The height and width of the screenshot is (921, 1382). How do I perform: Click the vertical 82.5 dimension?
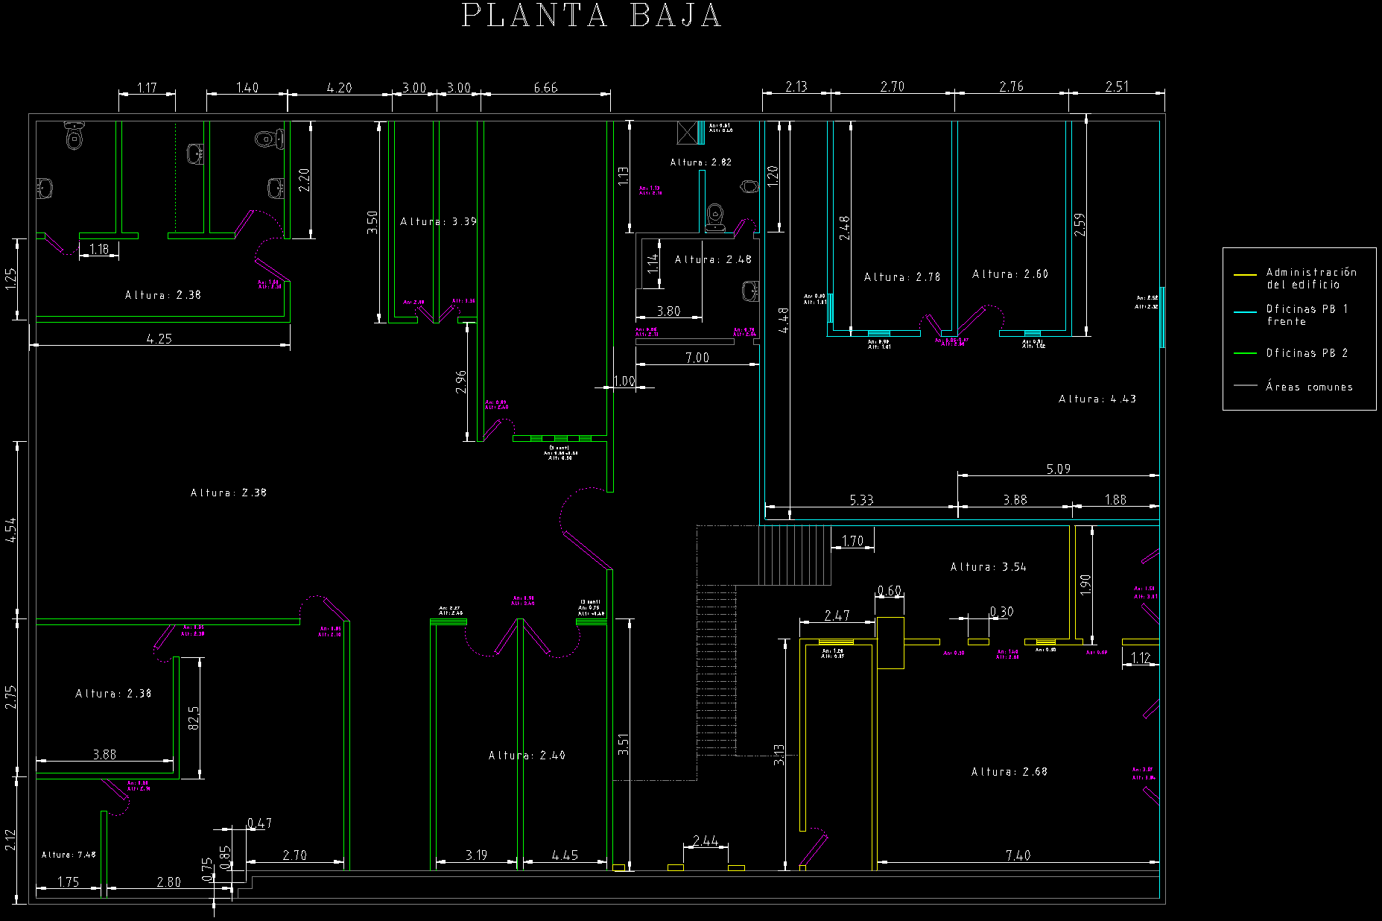point(194,718)
